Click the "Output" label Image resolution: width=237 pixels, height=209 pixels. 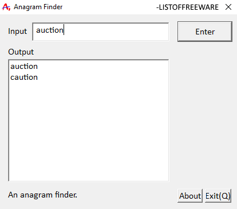click(21, 52)
